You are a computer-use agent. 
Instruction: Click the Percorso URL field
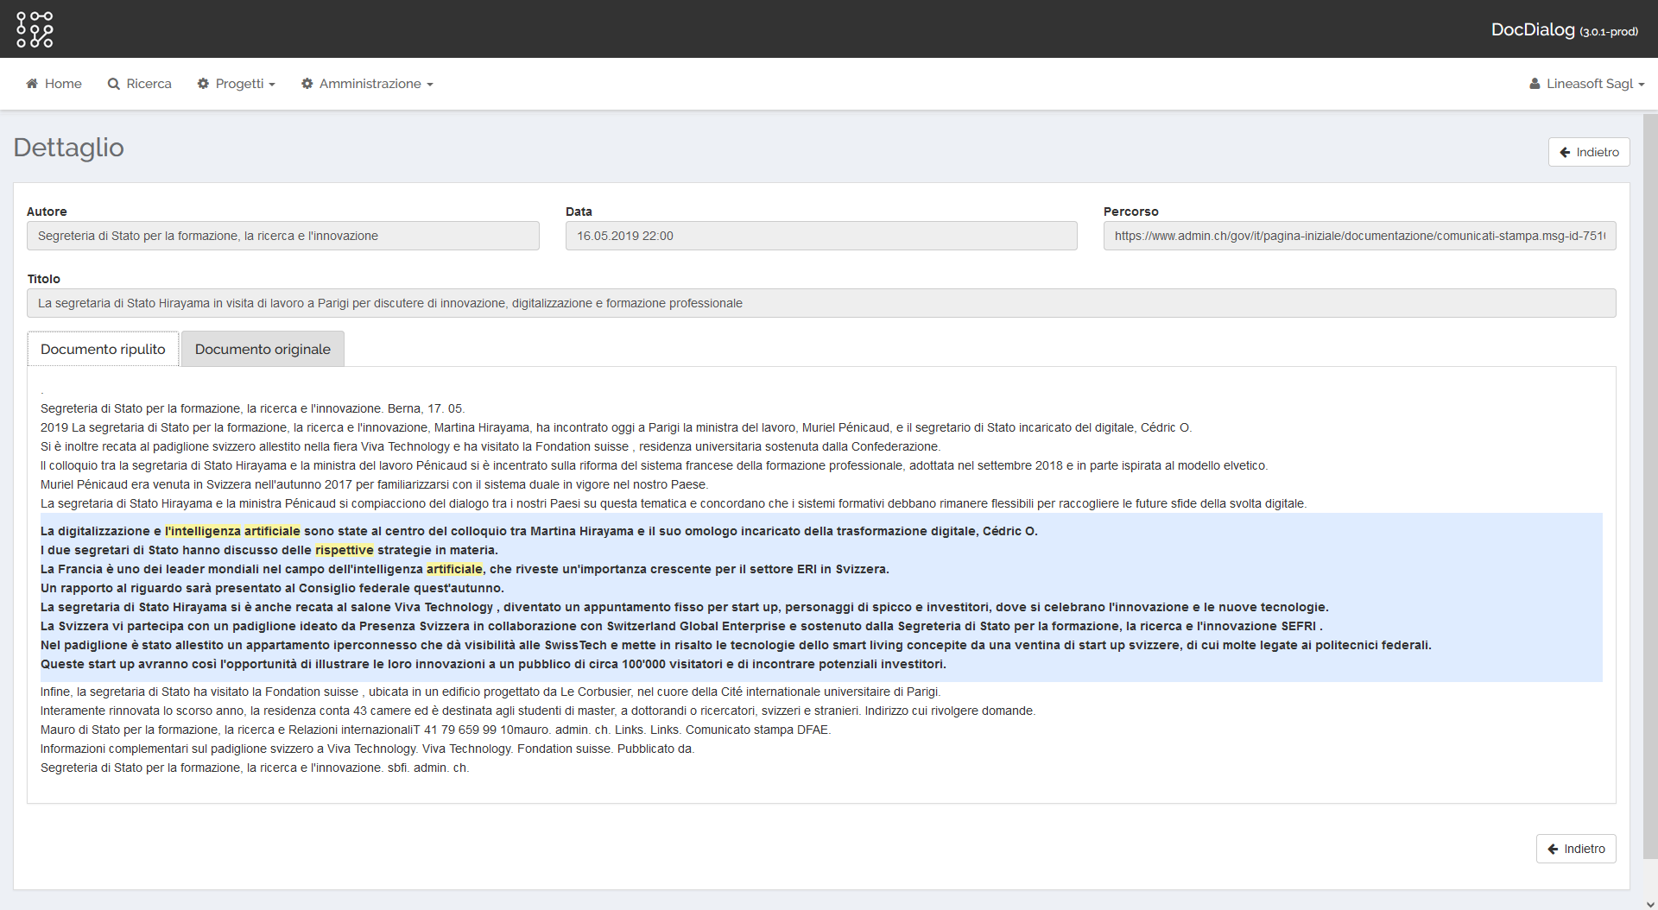tap(1359, 236)
